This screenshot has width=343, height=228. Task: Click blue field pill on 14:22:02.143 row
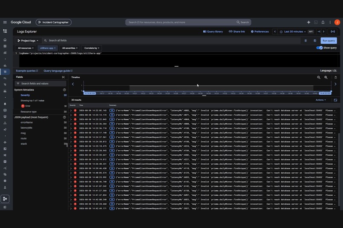(x=112, y=110)
